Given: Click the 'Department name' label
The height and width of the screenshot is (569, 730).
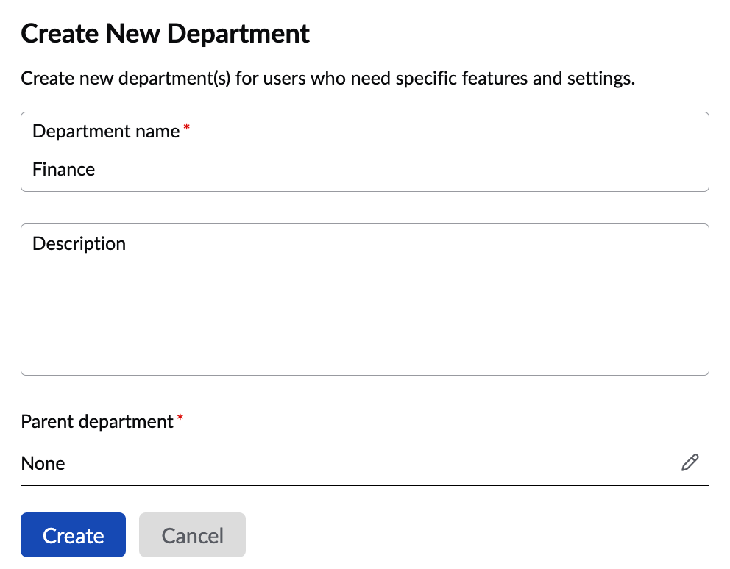Looking at the screenshot, I should point(106,132).
